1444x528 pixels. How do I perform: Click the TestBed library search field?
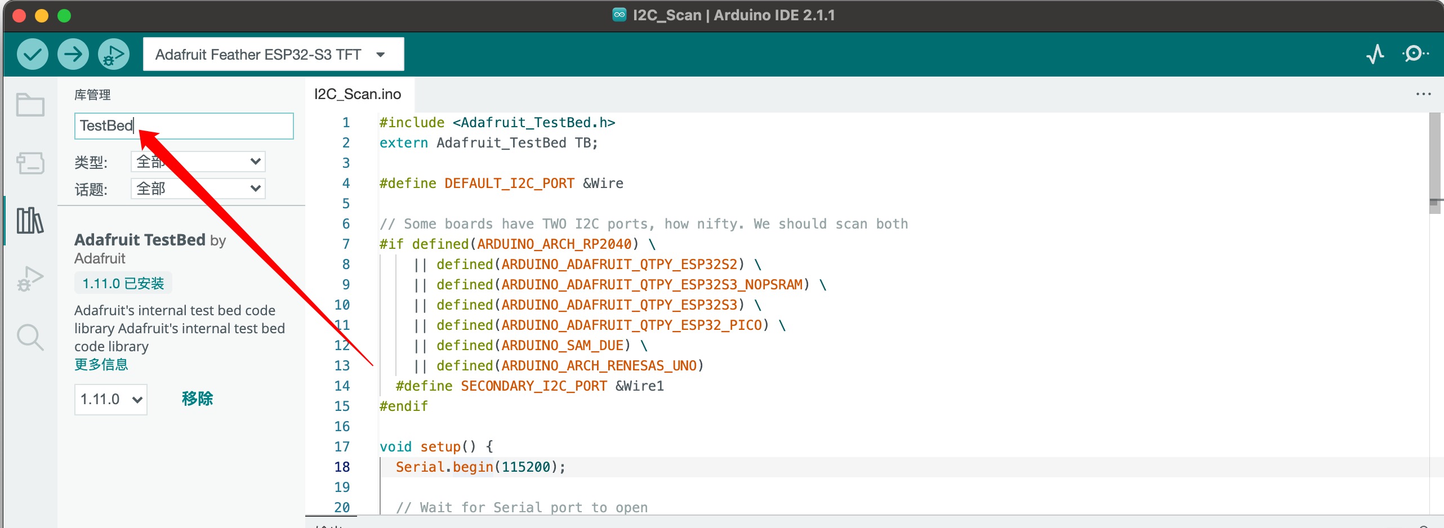click(x=184, y=126)
